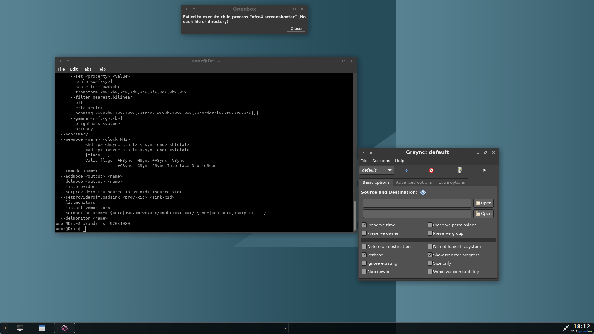Open the Grsync window menu icon in titlebar
The image size is (594, 334).
[363, 152]
